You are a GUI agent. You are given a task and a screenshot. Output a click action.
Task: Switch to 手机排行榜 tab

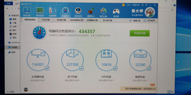[x=61, y=20]
